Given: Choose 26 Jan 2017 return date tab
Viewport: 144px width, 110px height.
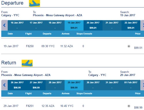Looking at the screenshot, I should click(x=17, y=85).
